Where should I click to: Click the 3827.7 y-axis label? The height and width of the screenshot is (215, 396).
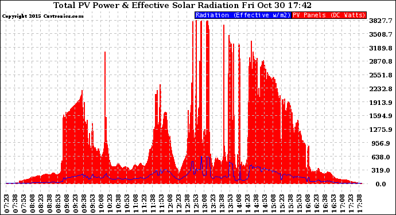[381, 21]
